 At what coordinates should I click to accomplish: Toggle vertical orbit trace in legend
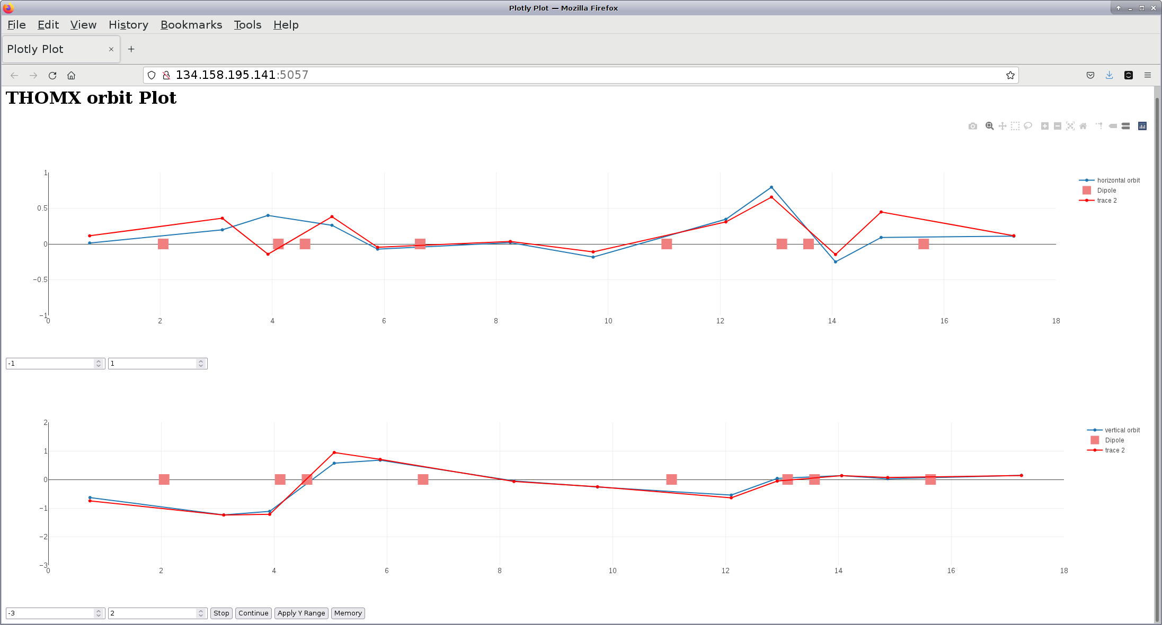point(1122,430)
